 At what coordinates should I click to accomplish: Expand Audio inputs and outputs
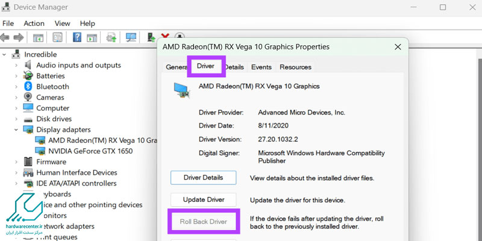pyautogui.click(x=16, y=65)
